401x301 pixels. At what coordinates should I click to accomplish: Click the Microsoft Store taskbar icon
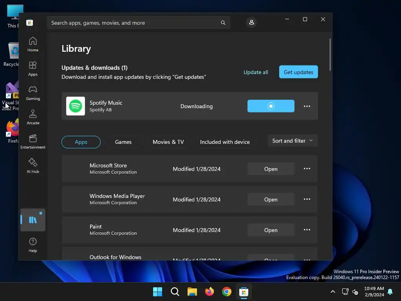click(x=244, y=292)
